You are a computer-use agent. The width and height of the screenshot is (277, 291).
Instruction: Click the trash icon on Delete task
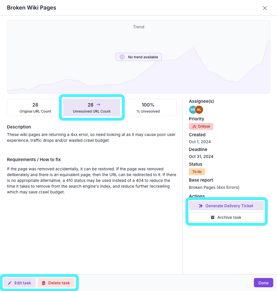tap(44, 283)
